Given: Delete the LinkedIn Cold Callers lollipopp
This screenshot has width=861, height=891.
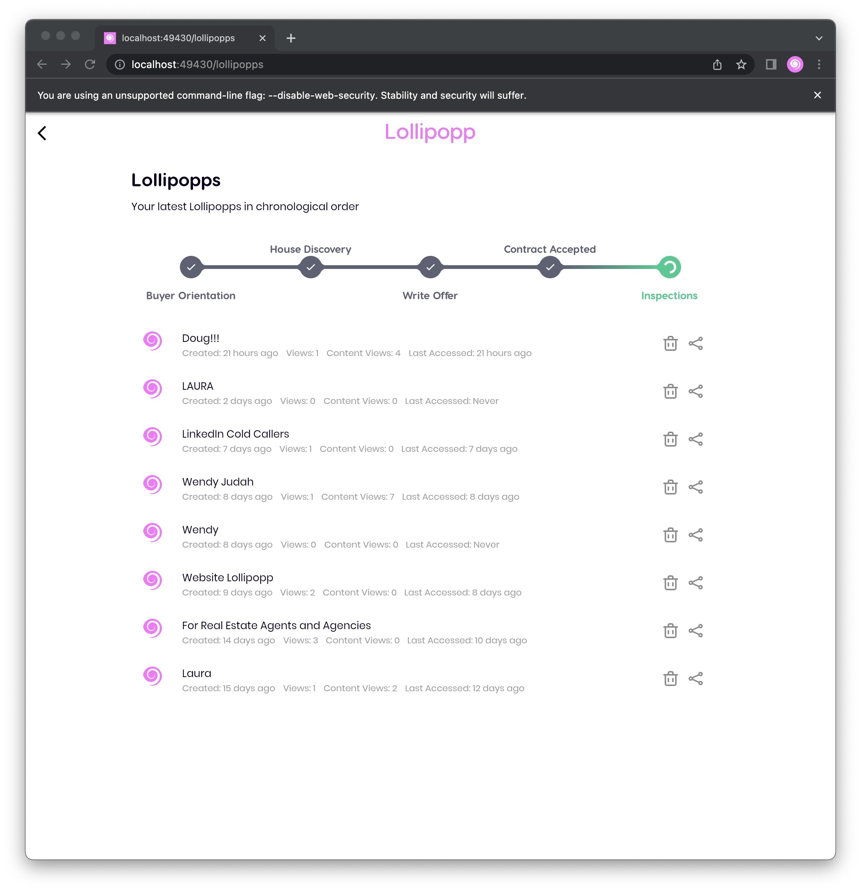Looking at the screenshot, I should click(671, 439).
